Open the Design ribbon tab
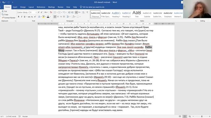This screenshot has height=118, width=211. pyautogui.click(x=23, y=7)
